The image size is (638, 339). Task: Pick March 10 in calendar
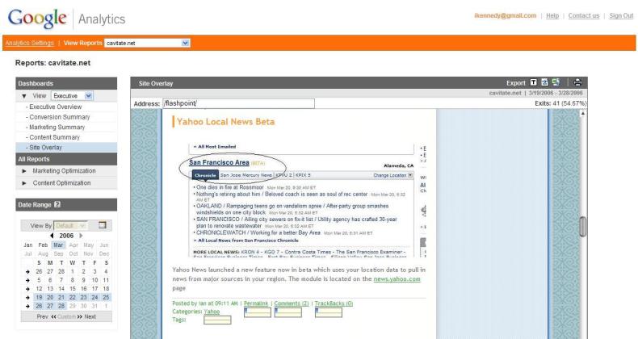(94, 280)
